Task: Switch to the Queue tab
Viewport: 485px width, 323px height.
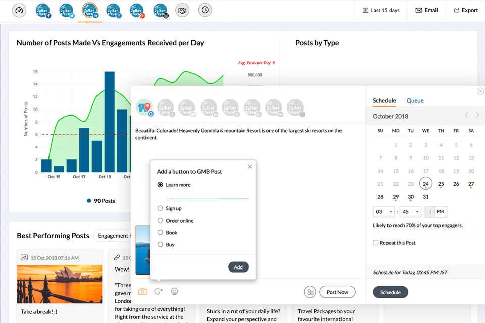Action: pyautogui.click(x=415, y=101)
